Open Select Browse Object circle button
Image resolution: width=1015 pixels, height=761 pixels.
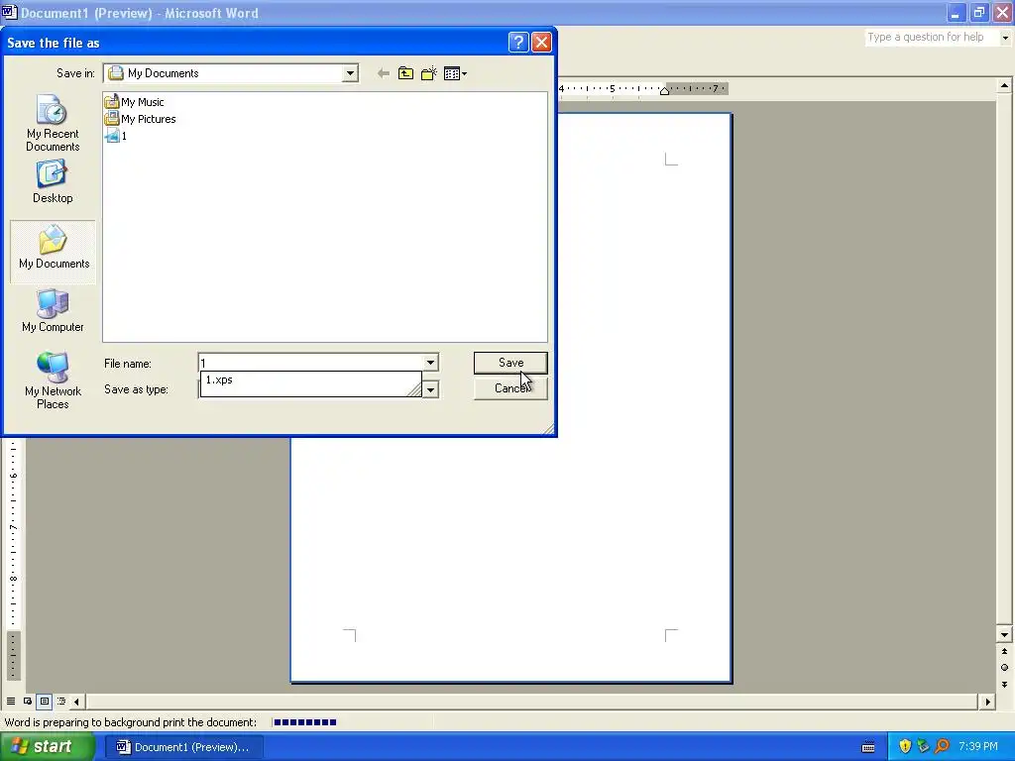[x=1004, y=668]
